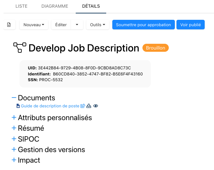Expand Attributs personnalisés section

coord(14,118)
